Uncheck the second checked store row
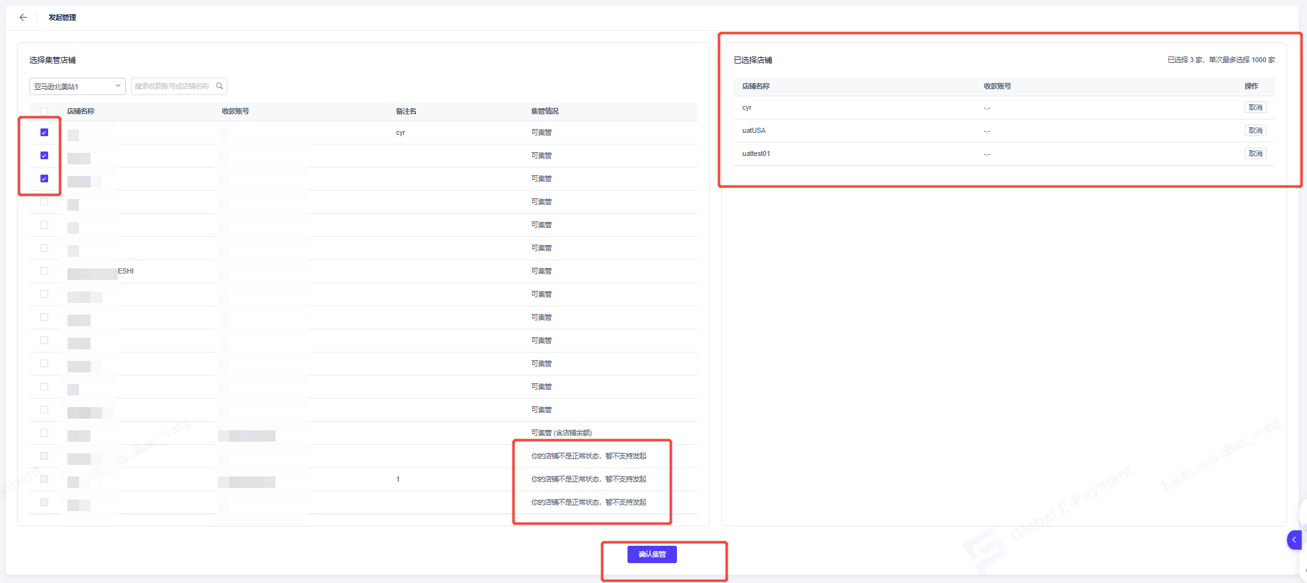Screen dimensions: 1307x583 coord(44,155)
